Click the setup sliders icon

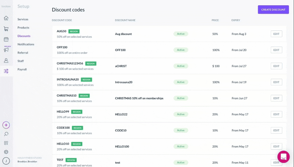6,71
